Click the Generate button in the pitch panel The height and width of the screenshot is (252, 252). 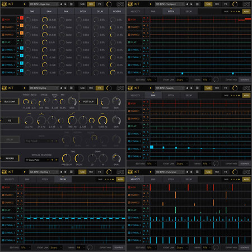coord(245,80)
